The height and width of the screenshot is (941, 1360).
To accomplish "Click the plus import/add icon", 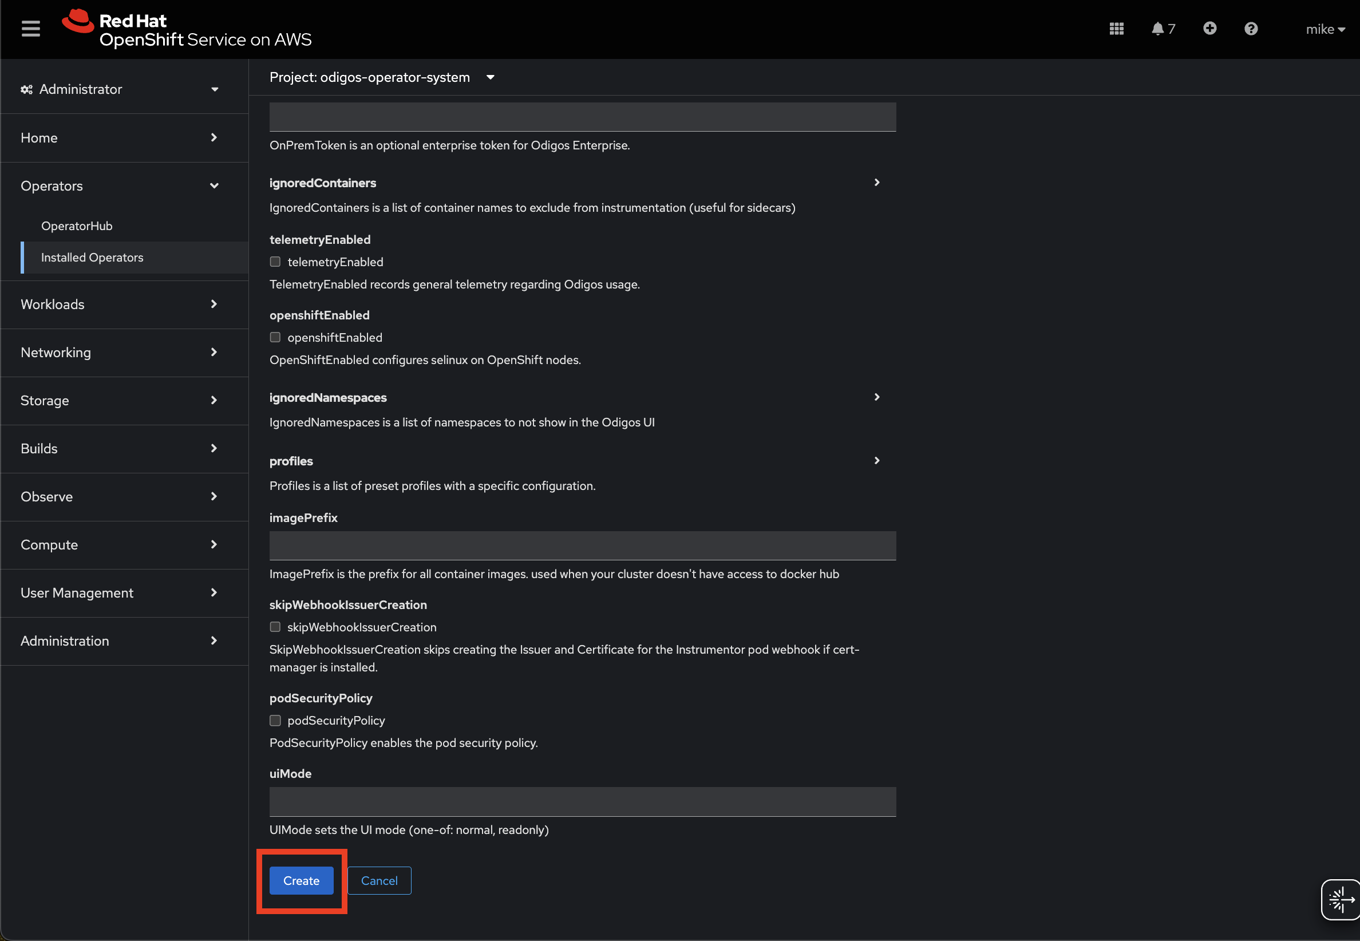I will (1209, 28).
